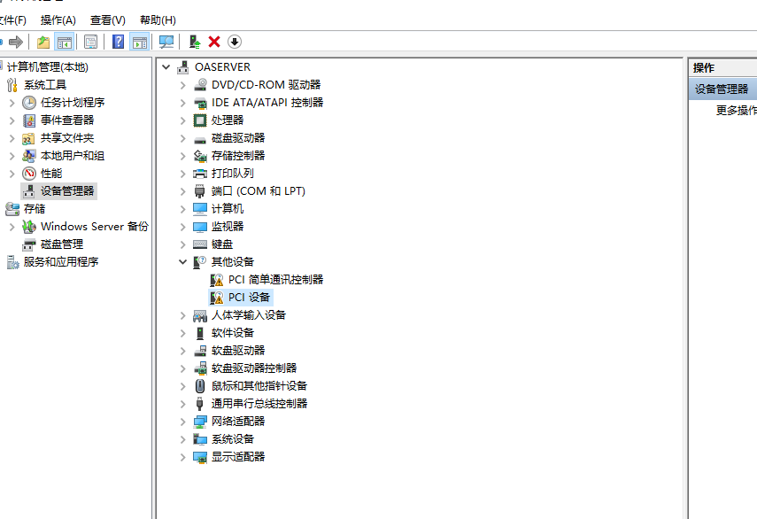The image size is (757, 519).
Task: Expand the DVD/CD-ROM 驱动器 category
Action: click(x=182, y=85)
